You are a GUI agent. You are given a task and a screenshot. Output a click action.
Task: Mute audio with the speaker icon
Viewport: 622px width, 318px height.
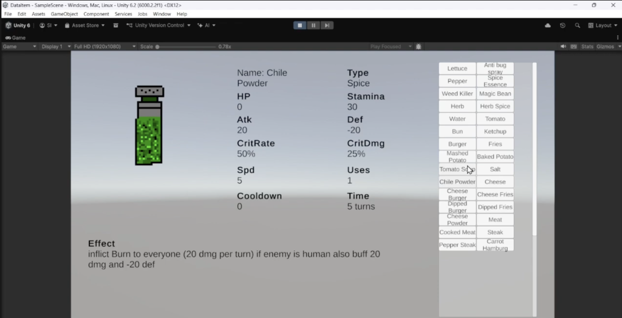point(563,47)
